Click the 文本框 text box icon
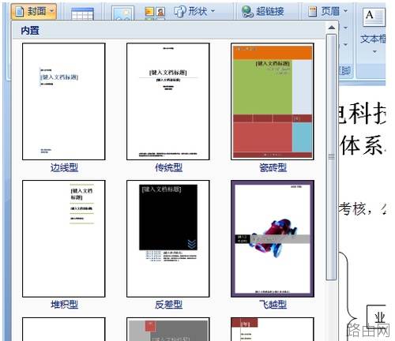395x341 pixels. (374, 17)
